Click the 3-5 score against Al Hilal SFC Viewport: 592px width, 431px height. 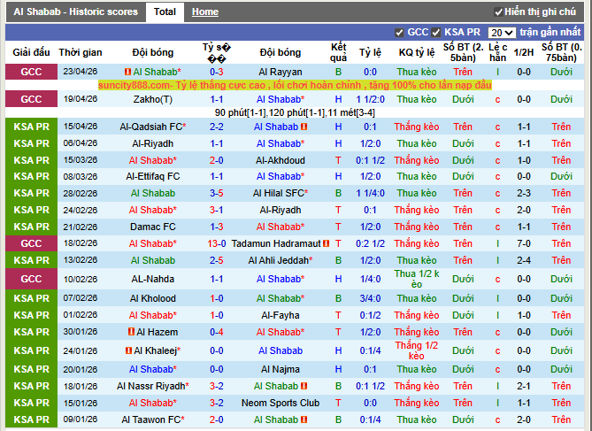point(216,193)
